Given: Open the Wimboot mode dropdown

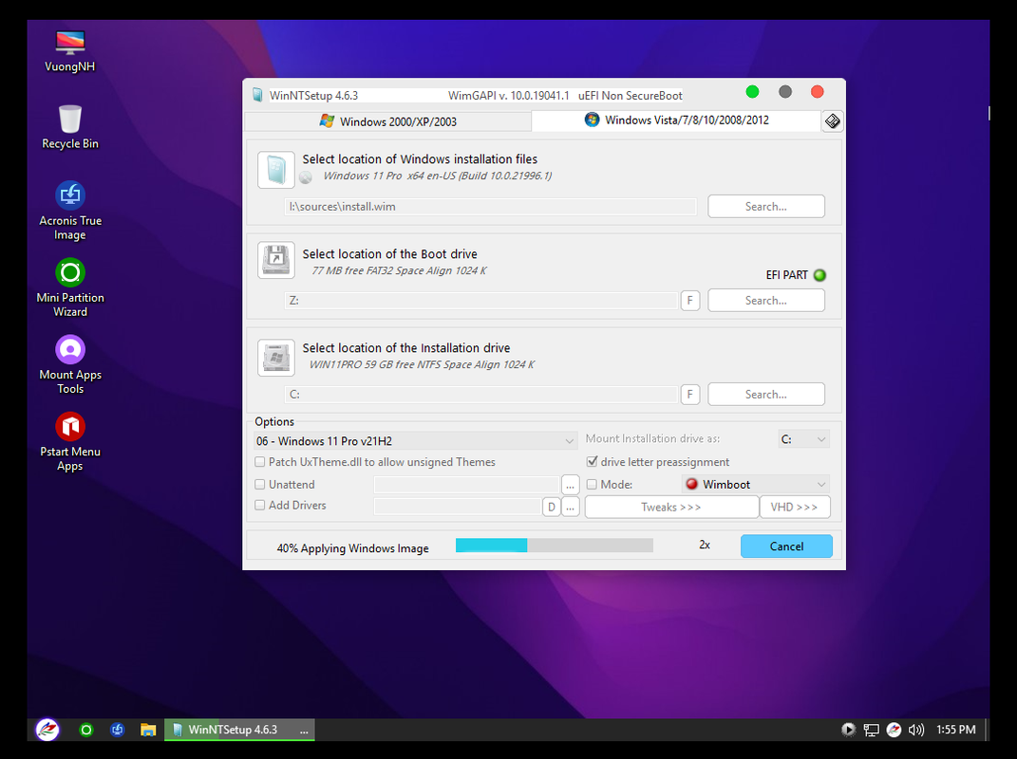Looking at the screenshot, I should coord(756,484).
